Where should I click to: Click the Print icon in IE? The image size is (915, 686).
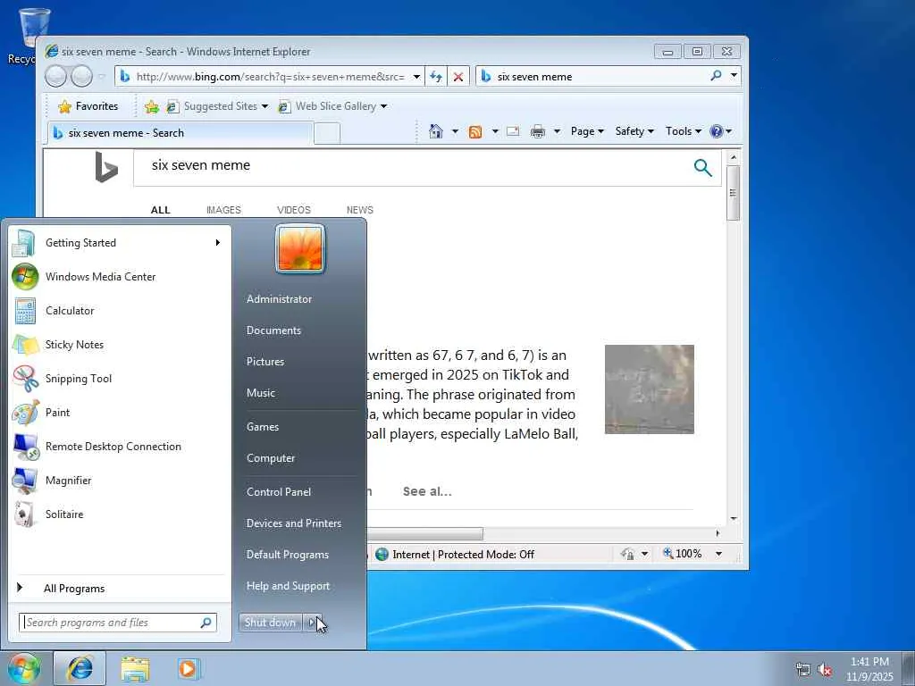[537, 131]
